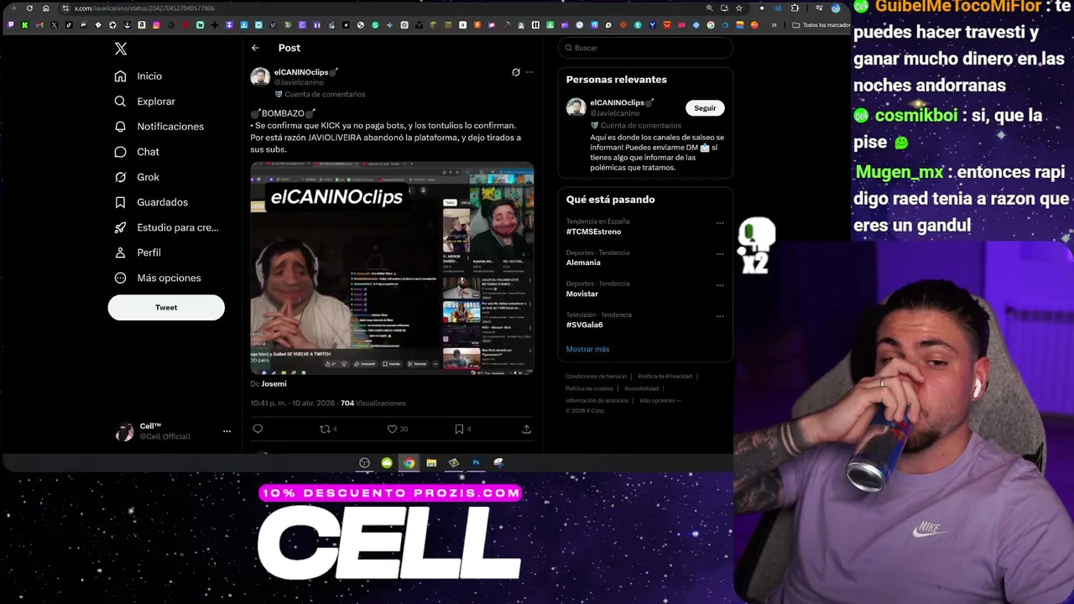The height and width of the screenshot is (604, 1074).
Task: Open Política de cookies footer link
Action: [x=589, y=388]
